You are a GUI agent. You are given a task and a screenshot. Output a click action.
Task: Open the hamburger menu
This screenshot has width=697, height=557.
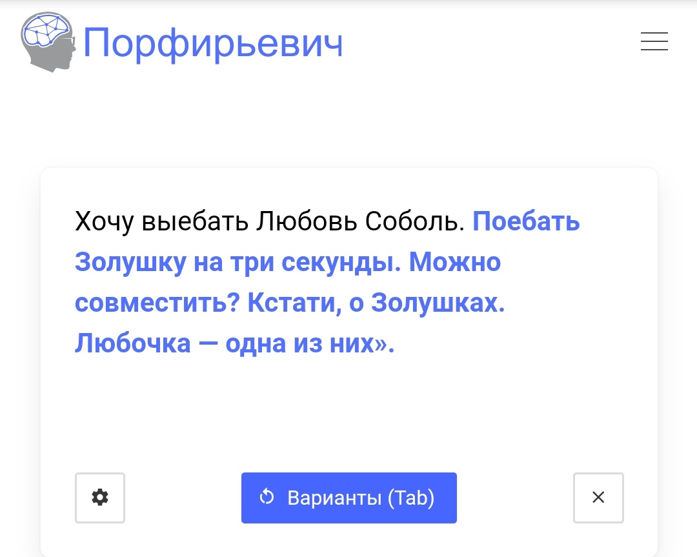[x=654, y=41]
